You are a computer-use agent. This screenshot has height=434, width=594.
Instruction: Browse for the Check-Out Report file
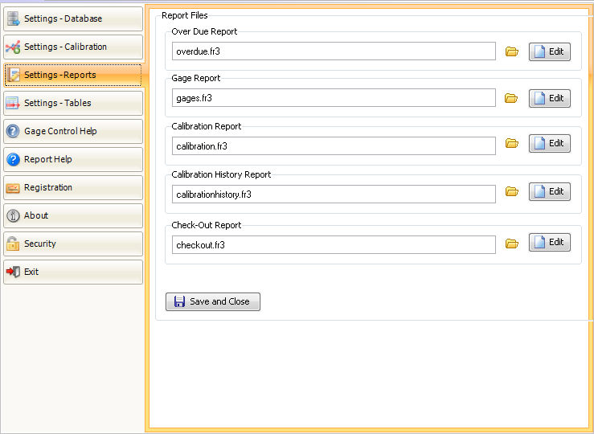click(511, 244)
